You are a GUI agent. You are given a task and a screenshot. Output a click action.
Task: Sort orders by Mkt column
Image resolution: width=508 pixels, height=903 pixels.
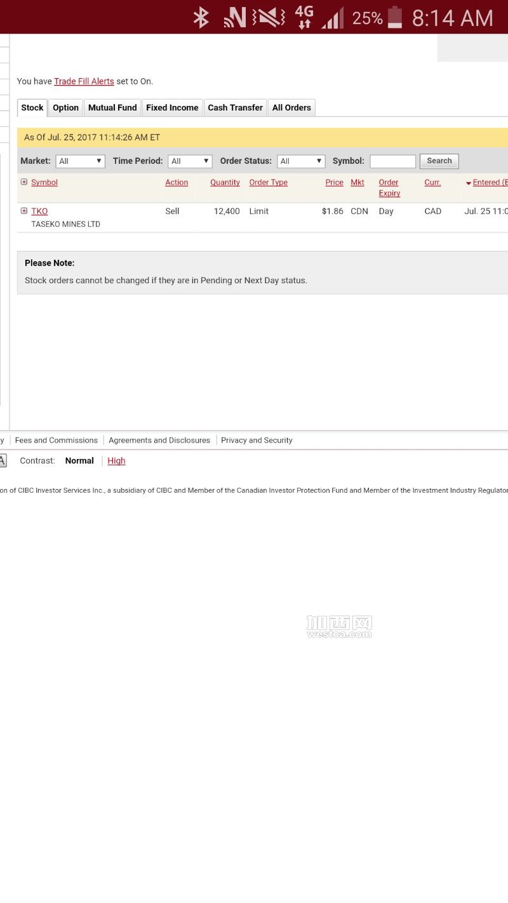point(358,182)
